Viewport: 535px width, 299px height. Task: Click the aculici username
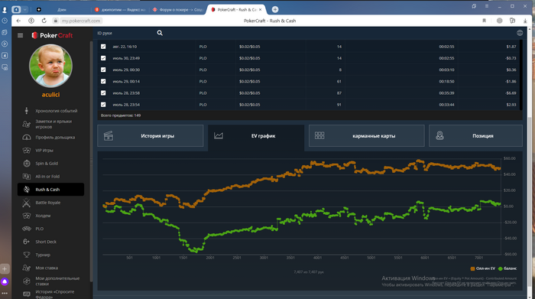click(50, 95)
